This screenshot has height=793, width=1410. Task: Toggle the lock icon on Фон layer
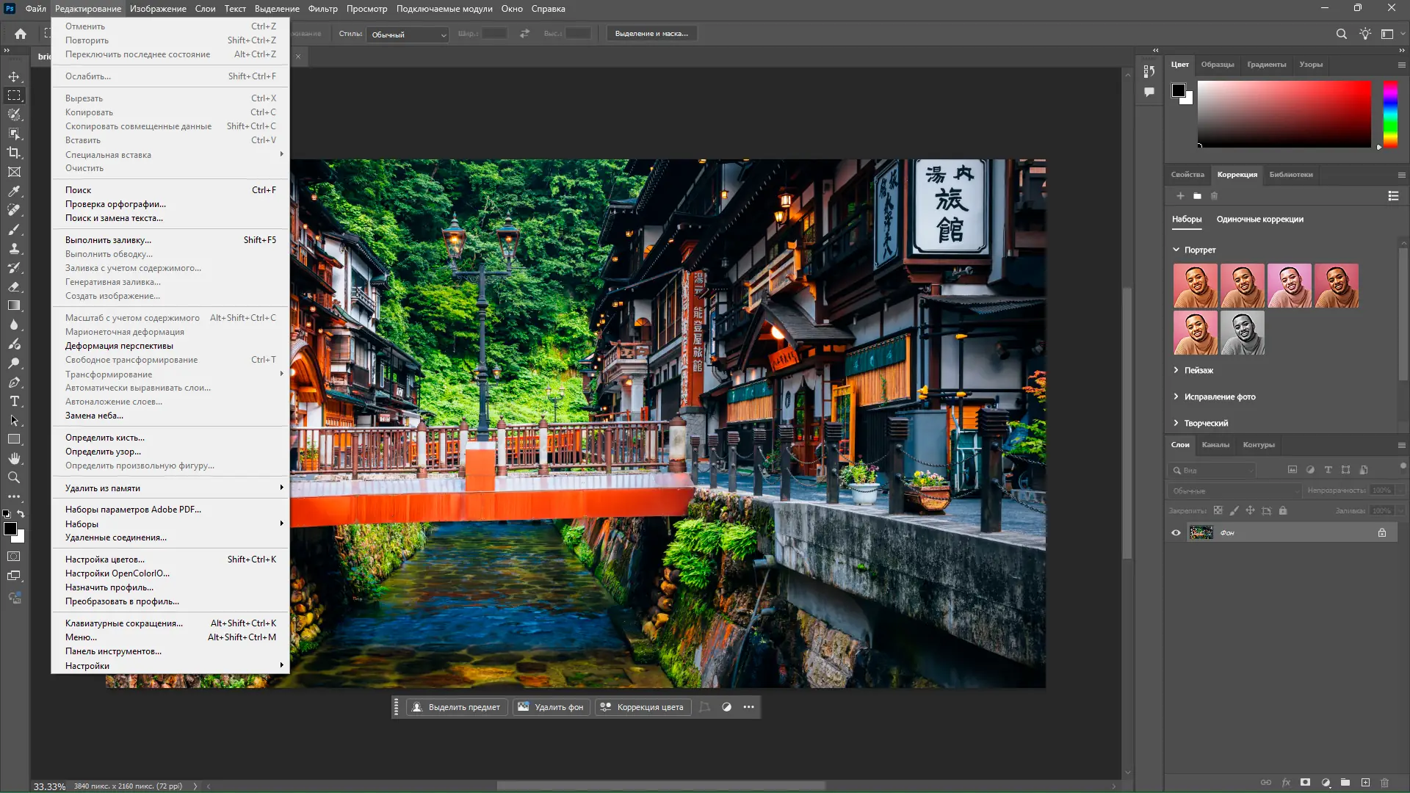[x=1381, y=533]
